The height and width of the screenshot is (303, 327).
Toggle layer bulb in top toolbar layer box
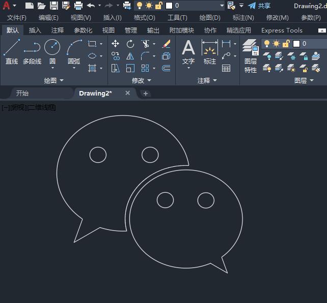coord(140,6)
